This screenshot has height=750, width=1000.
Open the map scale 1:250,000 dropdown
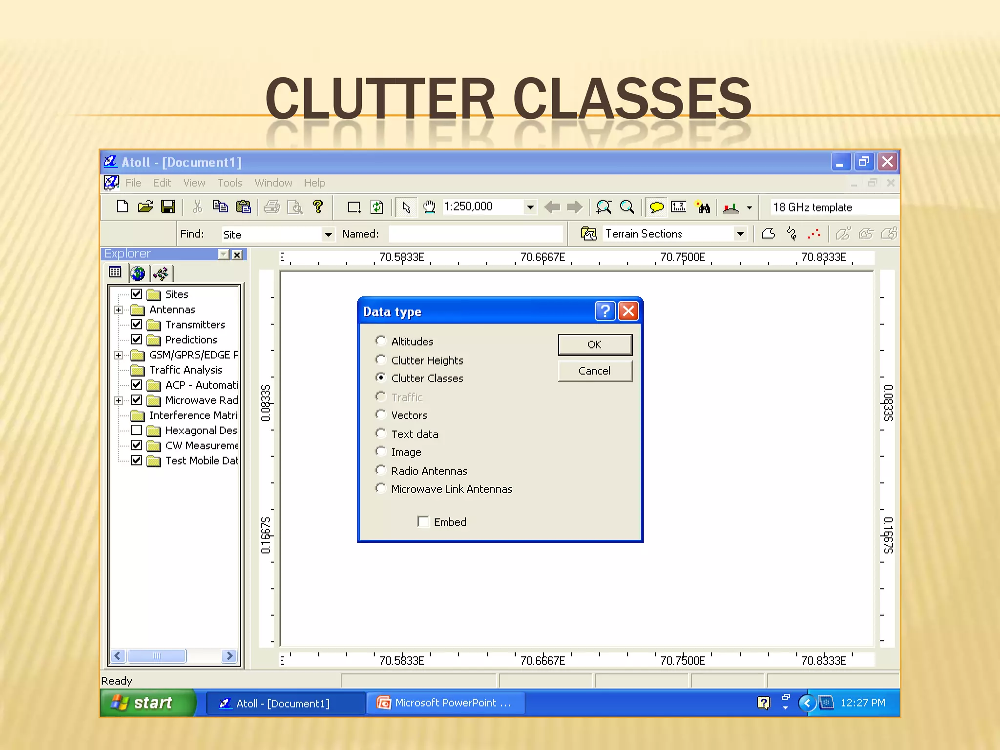[x=530, y=207]
